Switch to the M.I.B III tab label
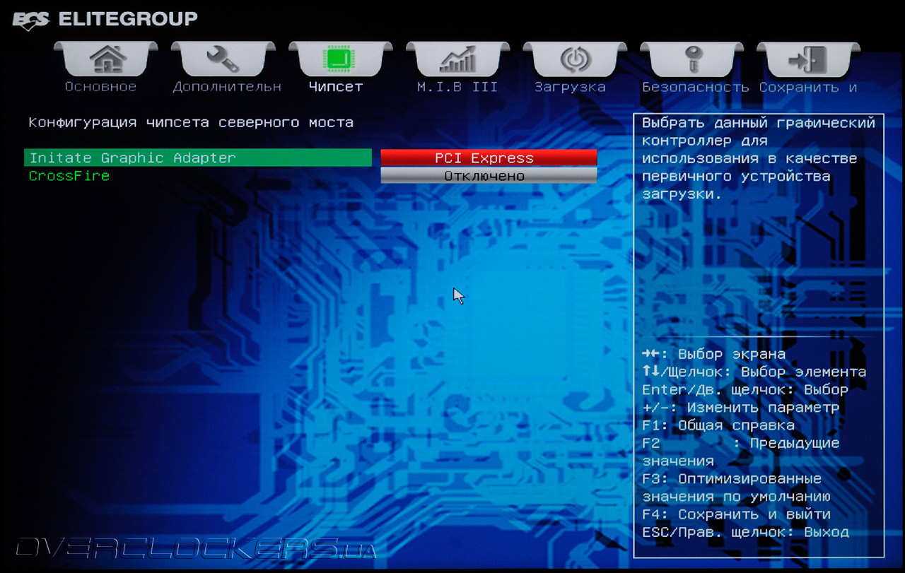The height and width of the screenshot is (573, 905). click(457, 87)
